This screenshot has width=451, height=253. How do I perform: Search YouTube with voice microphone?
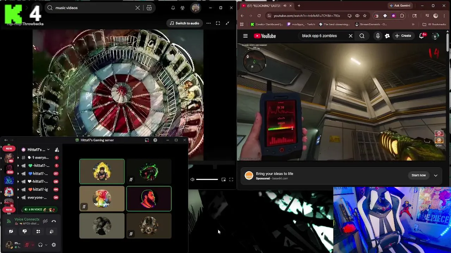point(378,36)
